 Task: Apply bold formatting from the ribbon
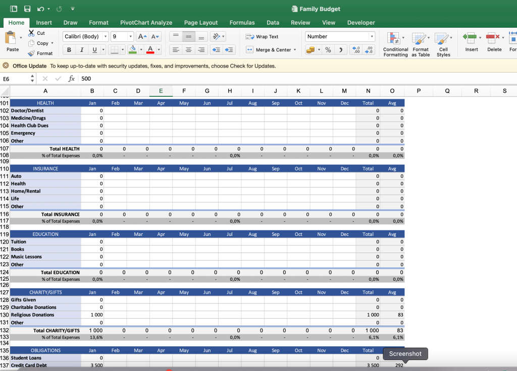(69, 49)
